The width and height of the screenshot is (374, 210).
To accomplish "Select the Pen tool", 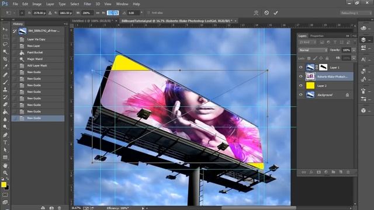I will [x=5, y=135].
